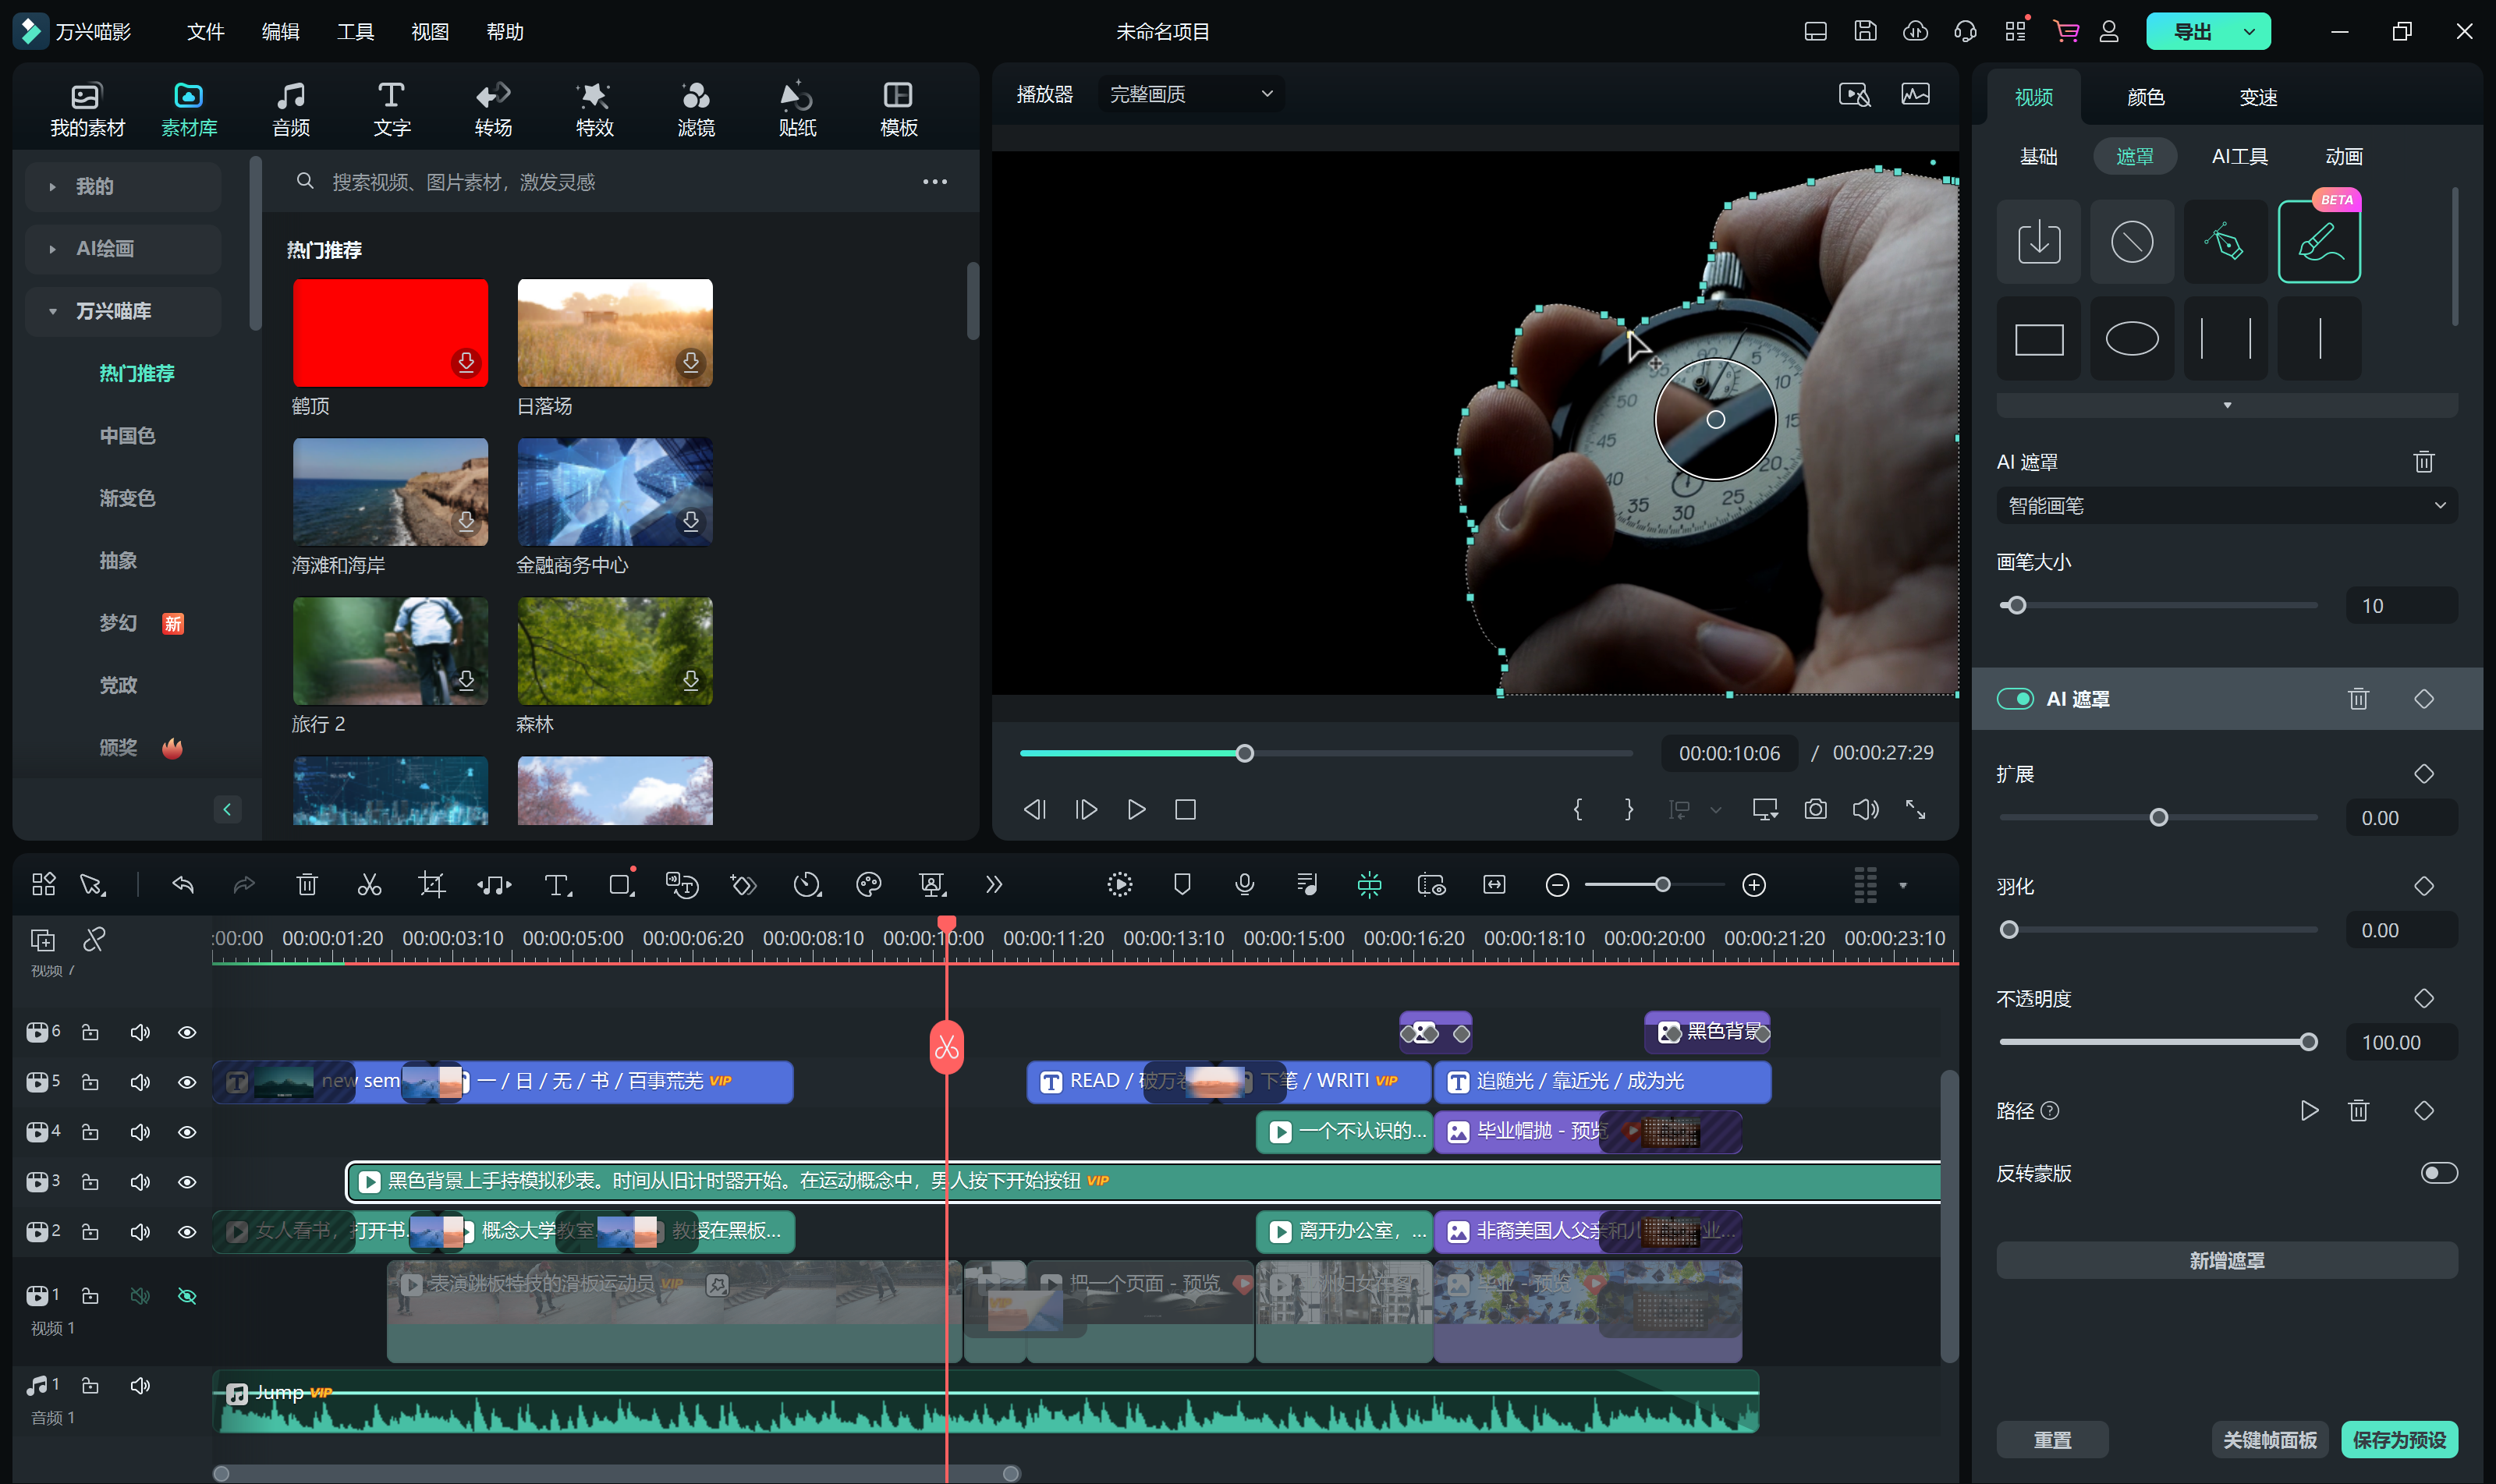This screenshot has height=1484, width=2496.
Task: Show more timeline tools chevron
Action: 993,885
